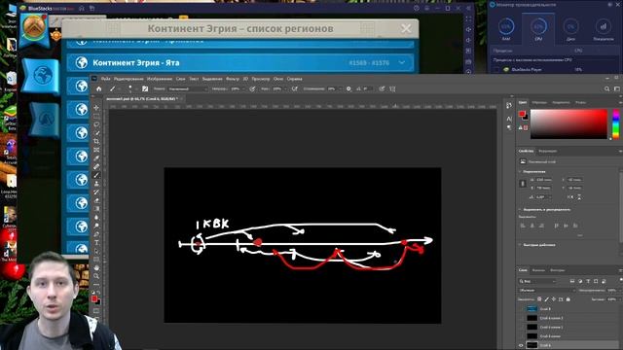The height and width of the screenshot is (350, 623).
Task: Click the player avatar in the game
Action: point(34,28)
